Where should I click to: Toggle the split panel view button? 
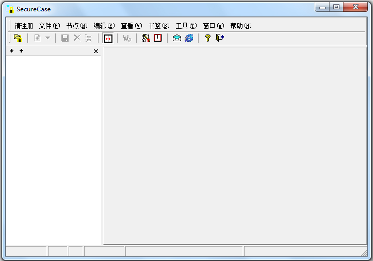[x=108, y=38]
